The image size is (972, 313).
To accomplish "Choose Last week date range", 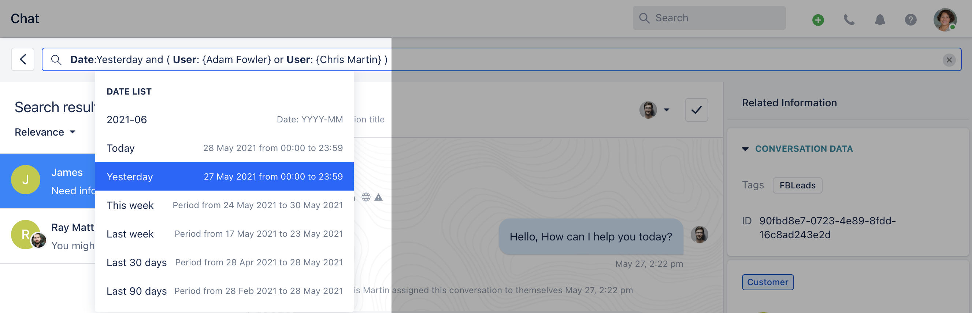I will [x=225, y=234].
